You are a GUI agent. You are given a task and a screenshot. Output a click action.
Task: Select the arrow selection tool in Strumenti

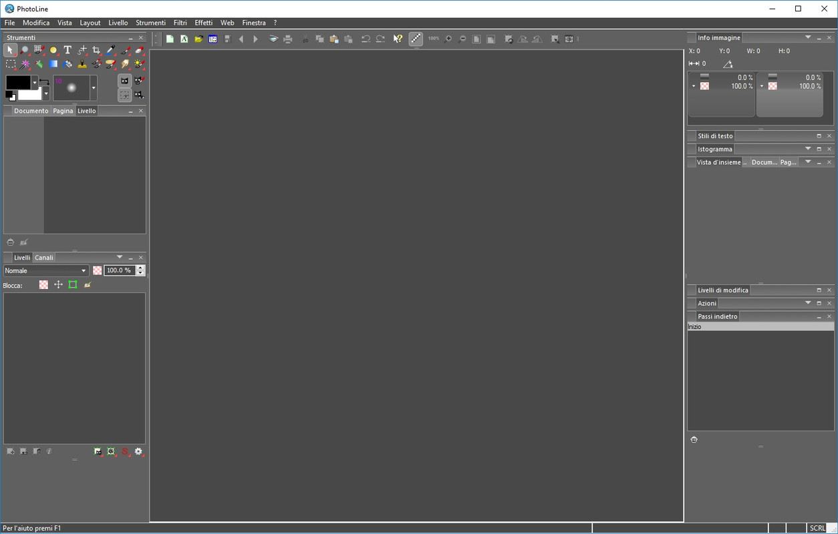[x=10, y=50]
